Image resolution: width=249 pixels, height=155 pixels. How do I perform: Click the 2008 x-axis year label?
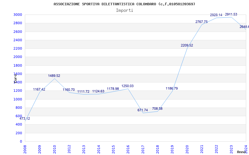pos(25,149)
